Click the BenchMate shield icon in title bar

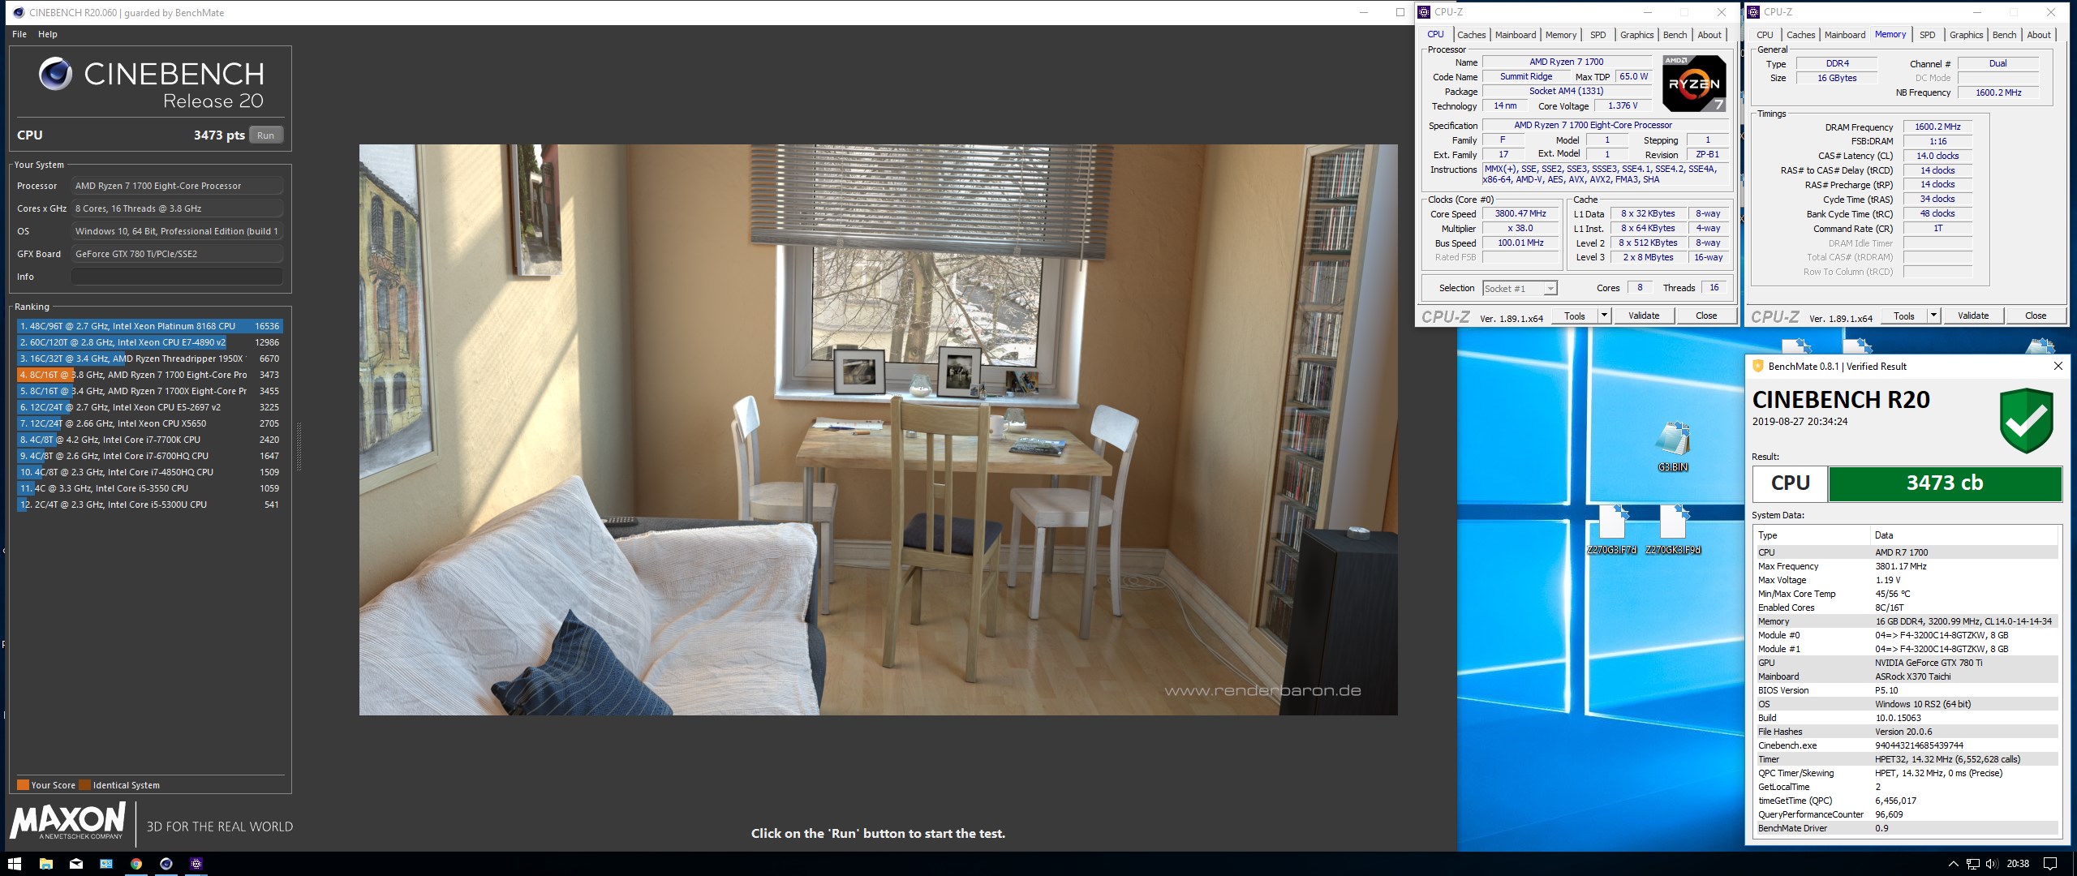point(1758,366)
